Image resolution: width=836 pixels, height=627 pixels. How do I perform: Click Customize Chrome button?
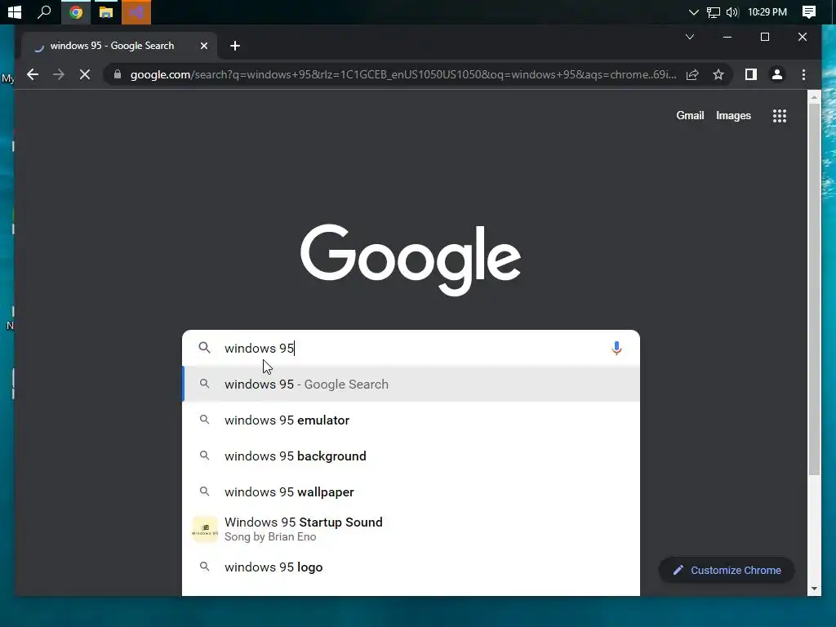726,570
